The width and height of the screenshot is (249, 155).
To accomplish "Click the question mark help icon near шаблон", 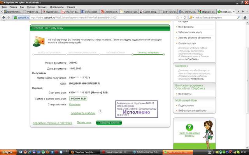I will [x=100, y=111].
